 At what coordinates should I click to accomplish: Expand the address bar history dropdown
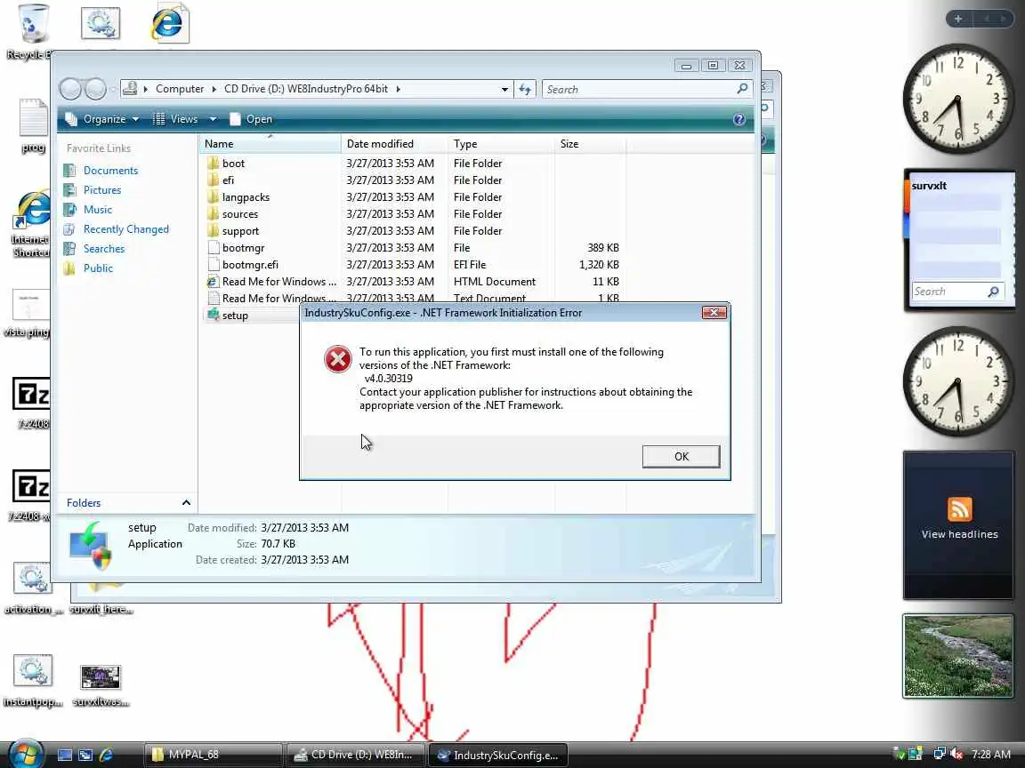click(x=504, y=90)
